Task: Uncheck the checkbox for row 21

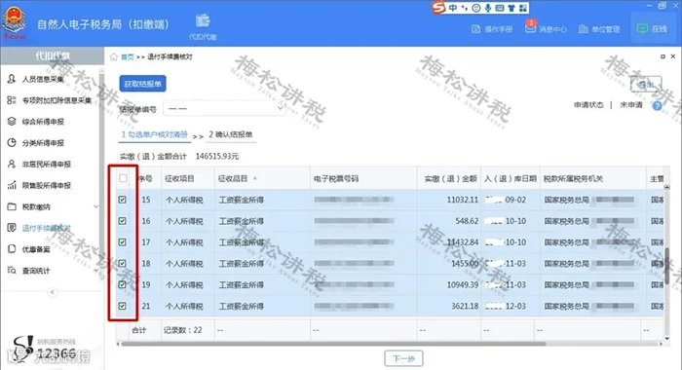Action: 122,306
